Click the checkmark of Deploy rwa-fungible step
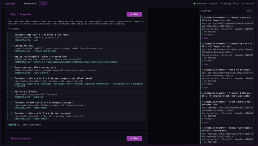The height and width of the screenshot is (146, 258). click(x=11, y=57)
